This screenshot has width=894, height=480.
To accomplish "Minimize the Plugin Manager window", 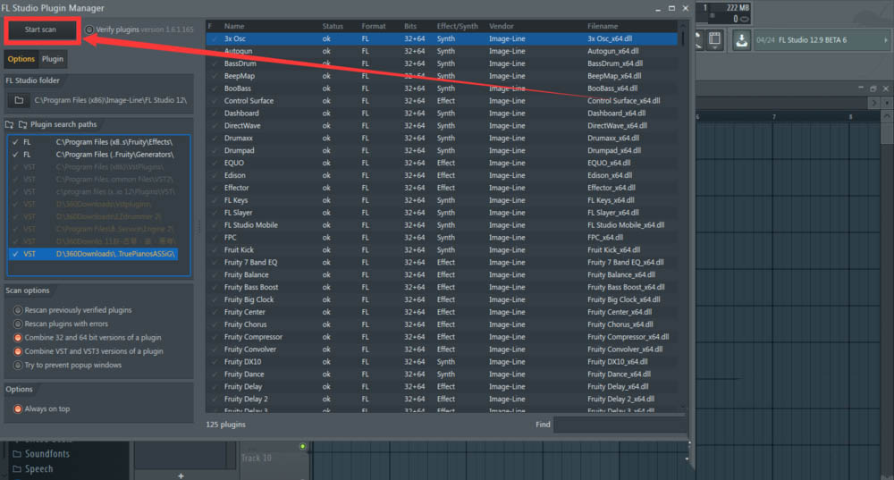I will [x=658, y=9].
